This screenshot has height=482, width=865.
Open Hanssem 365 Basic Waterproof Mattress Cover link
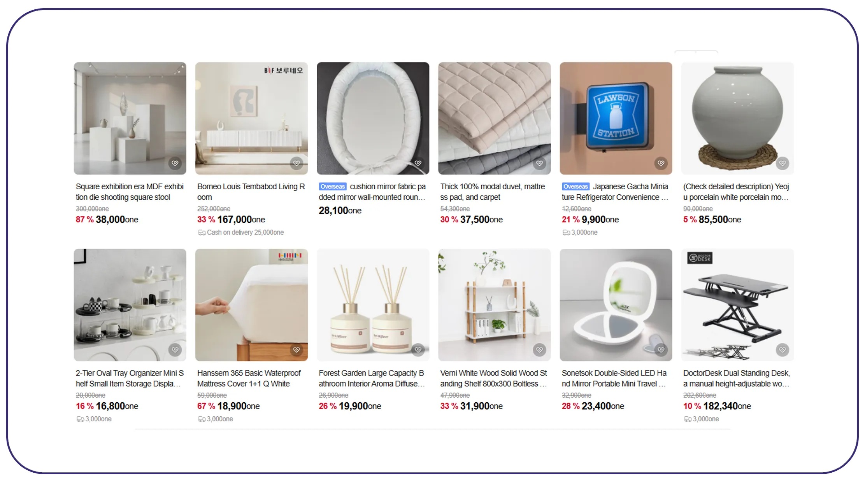(249, 379)
